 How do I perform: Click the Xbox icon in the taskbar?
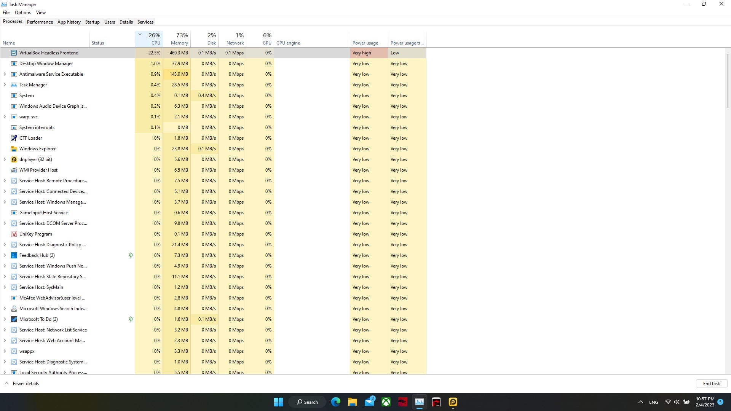click(386, 402)
